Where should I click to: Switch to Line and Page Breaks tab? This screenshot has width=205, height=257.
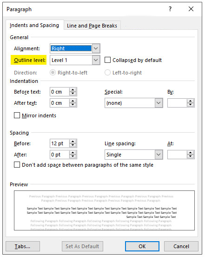tap(92, 26)
